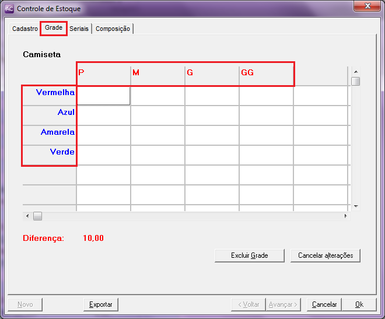Screen dimensions: 385x319
Task: Select the Composição tab
Action: coord(113,29)
